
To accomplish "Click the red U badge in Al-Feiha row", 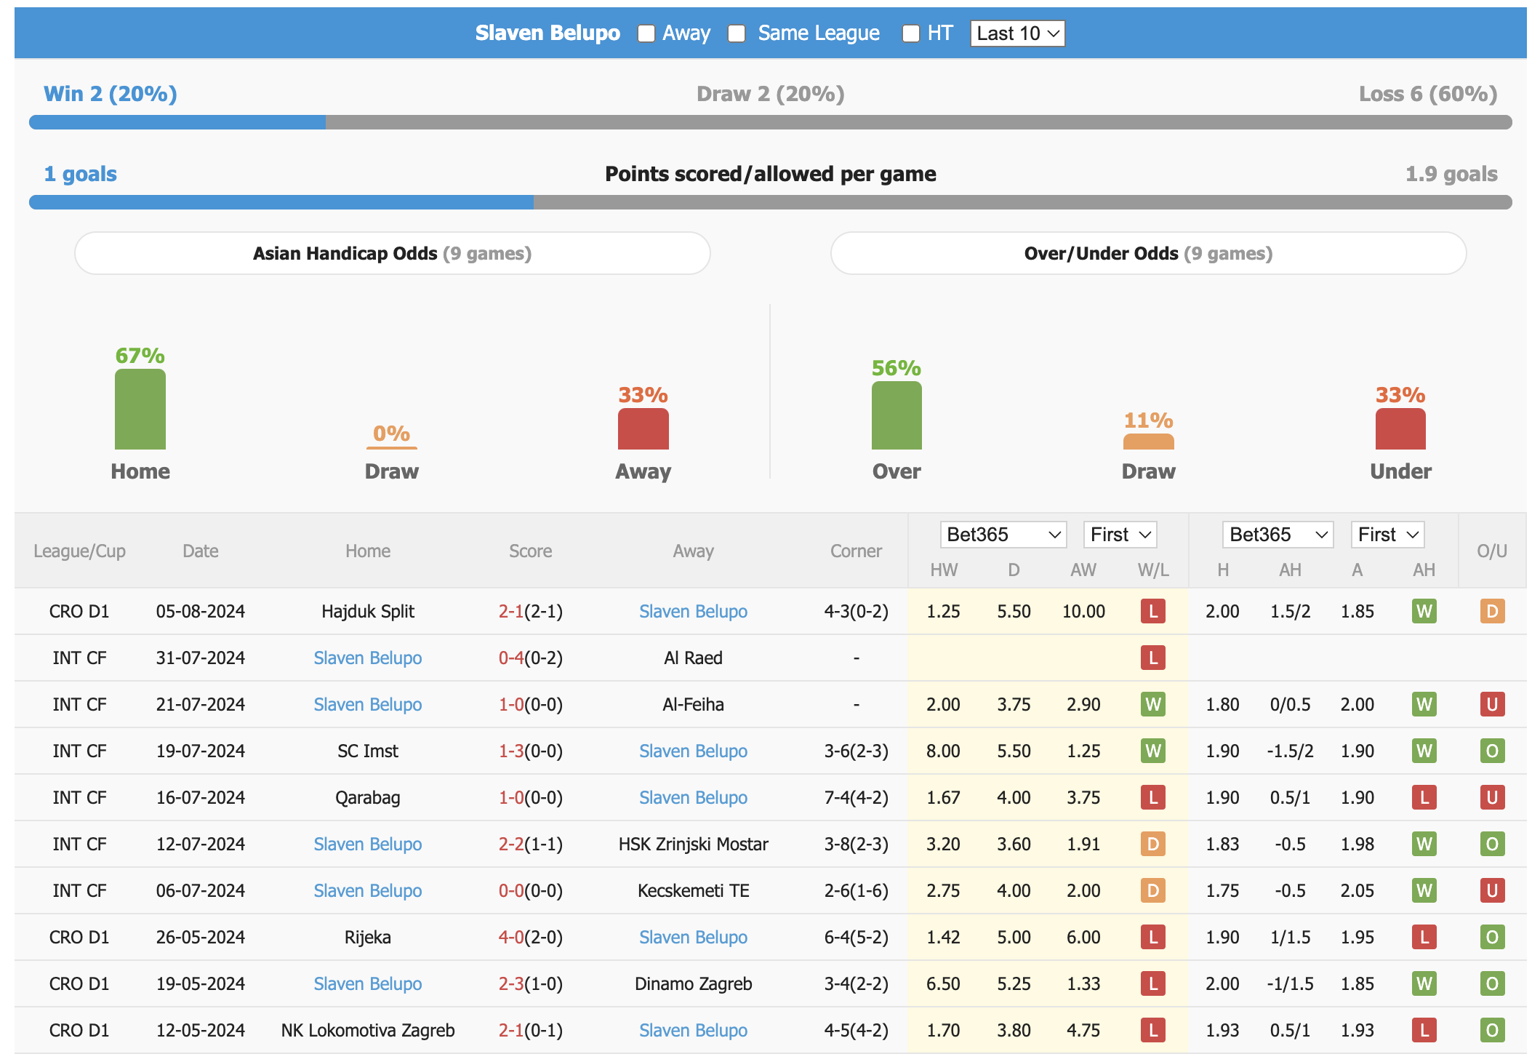I will tap(1492, 704).
